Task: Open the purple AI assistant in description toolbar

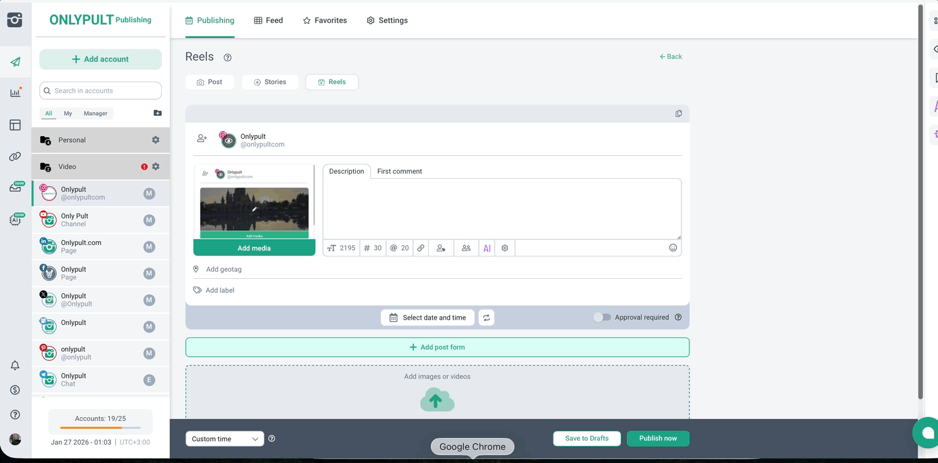Action: click(x=487, y=248)
